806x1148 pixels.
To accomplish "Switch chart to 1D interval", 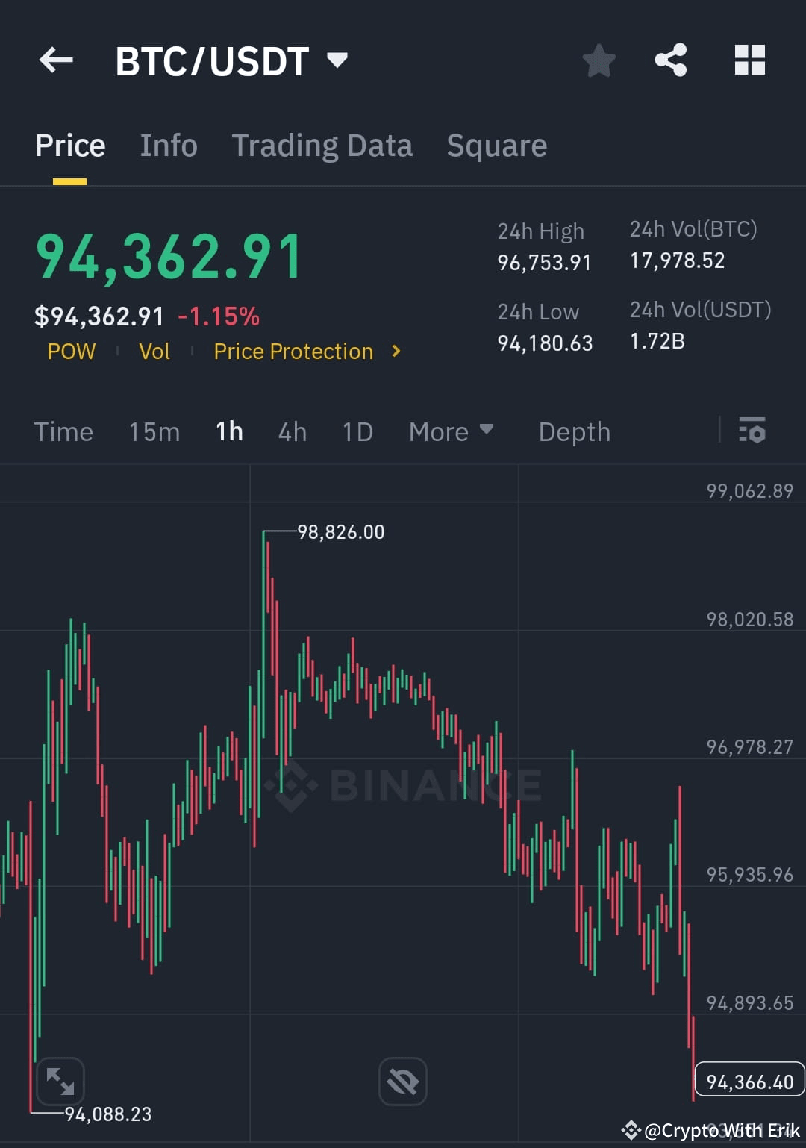I will tap(357, 431).
